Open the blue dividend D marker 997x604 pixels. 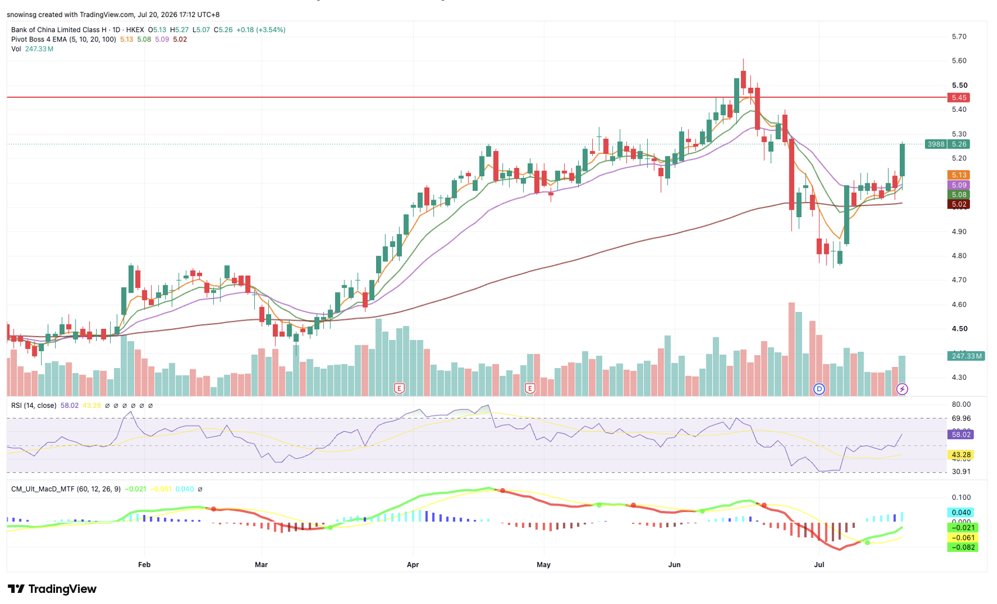[819, 389]
